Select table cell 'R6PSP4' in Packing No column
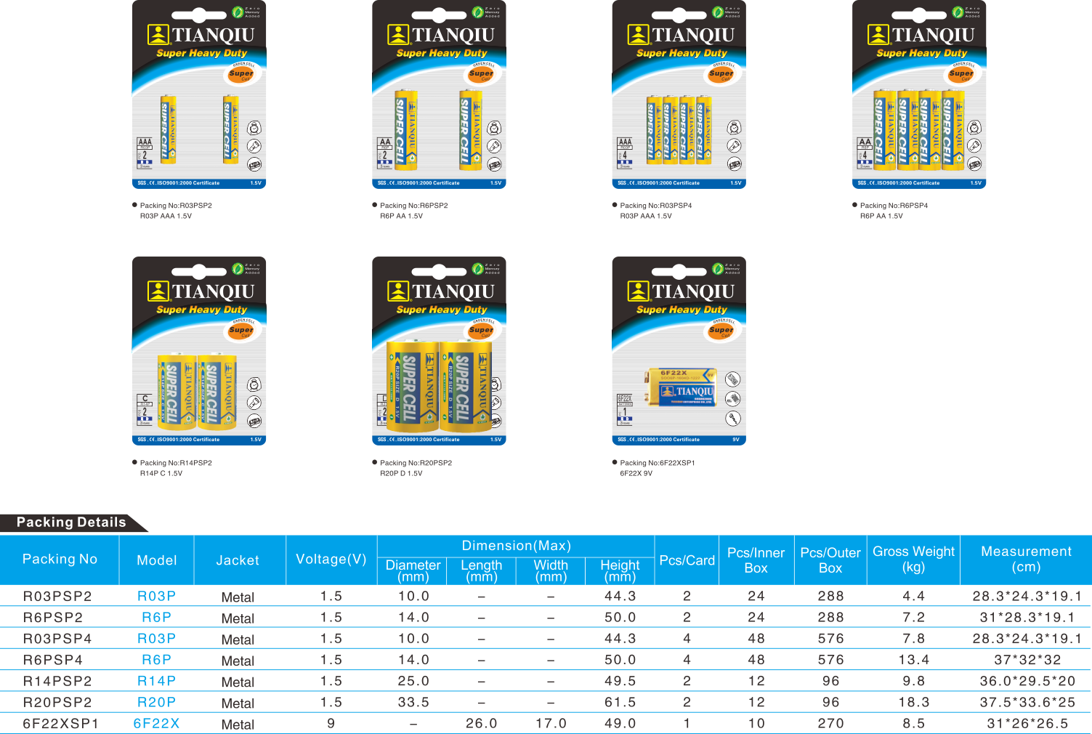Image resolution: width=1092 pixels, height=734 pixels. (x=53, y=660)
